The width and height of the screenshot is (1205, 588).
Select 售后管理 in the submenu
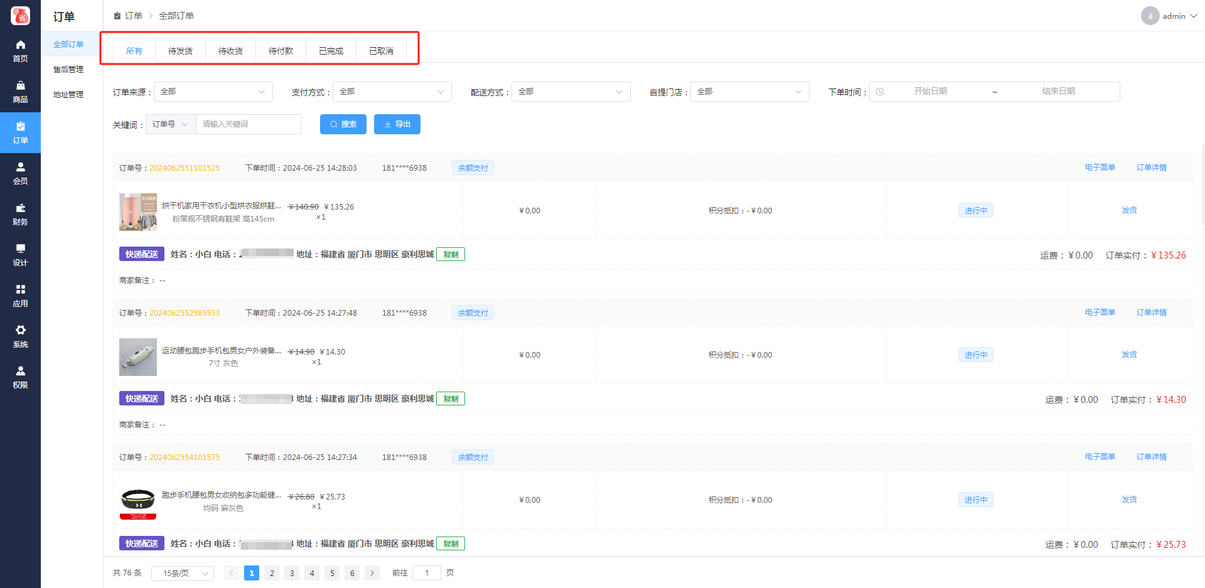click(x=68, y=70)
